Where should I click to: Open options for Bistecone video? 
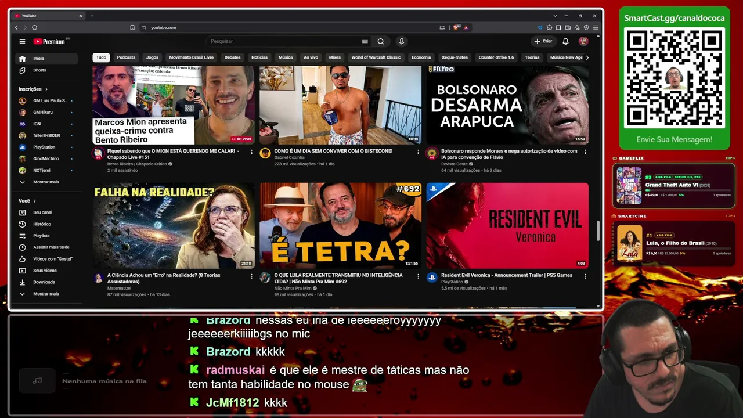point(418,152)
